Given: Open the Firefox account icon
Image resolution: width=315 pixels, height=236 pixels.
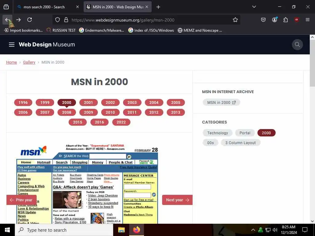Looking at the screenshot, I should [274, 20].
